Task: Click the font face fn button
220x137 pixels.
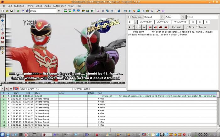Action: click(144, 27)
